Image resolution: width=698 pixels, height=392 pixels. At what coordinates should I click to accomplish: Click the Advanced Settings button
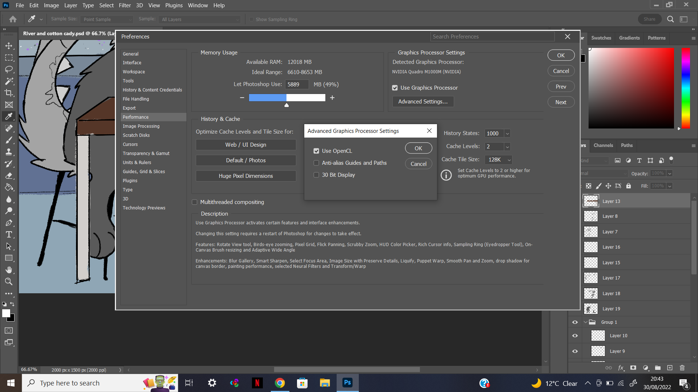423,102
